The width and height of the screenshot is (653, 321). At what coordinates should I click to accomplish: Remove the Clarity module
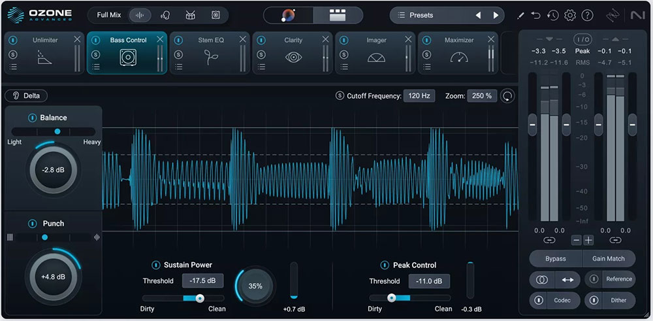click(x=326, y=39)
